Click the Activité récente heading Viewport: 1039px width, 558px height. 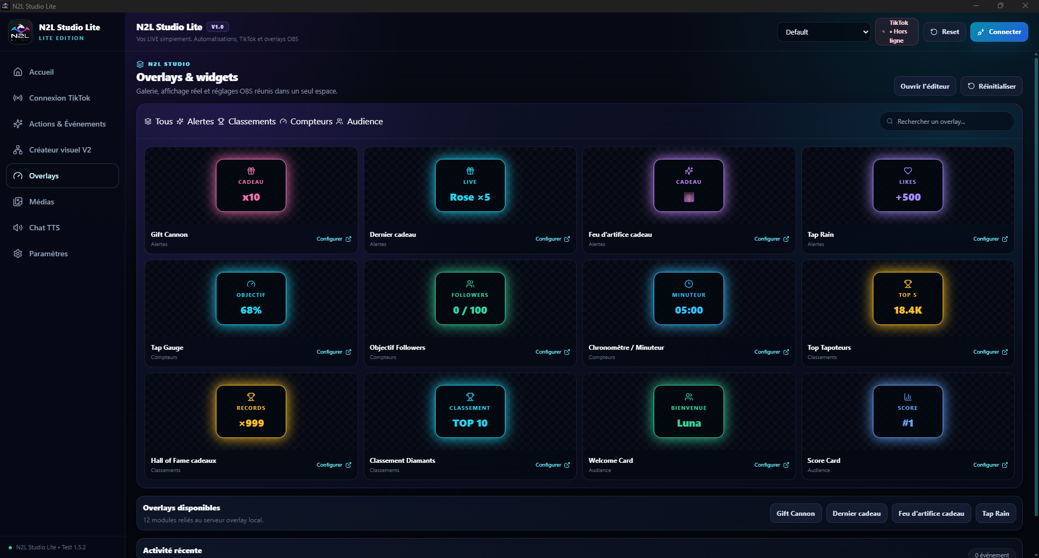pos(172,550)
